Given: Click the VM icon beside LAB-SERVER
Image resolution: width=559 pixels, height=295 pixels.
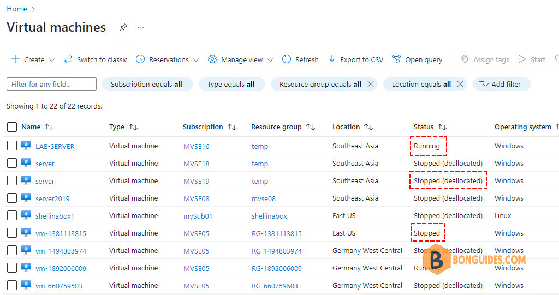Looking at the screenshot, I should coord(26,146).
